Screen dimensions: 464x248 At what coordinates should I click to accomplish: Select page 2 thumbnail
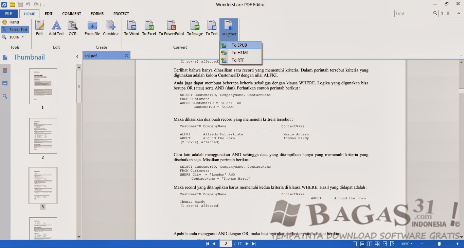(x=43, y=136)
